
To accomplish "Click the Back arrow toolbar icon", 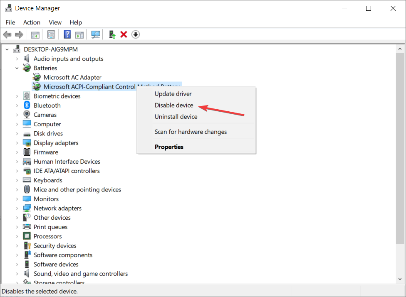I will [7, 34].
